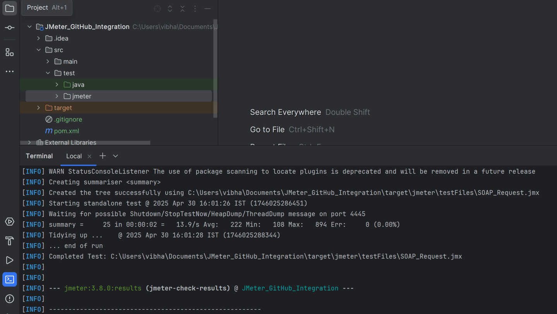Select External Libraries in tree
The height and width of the screenshot is (314, 557).
(70, 142)
